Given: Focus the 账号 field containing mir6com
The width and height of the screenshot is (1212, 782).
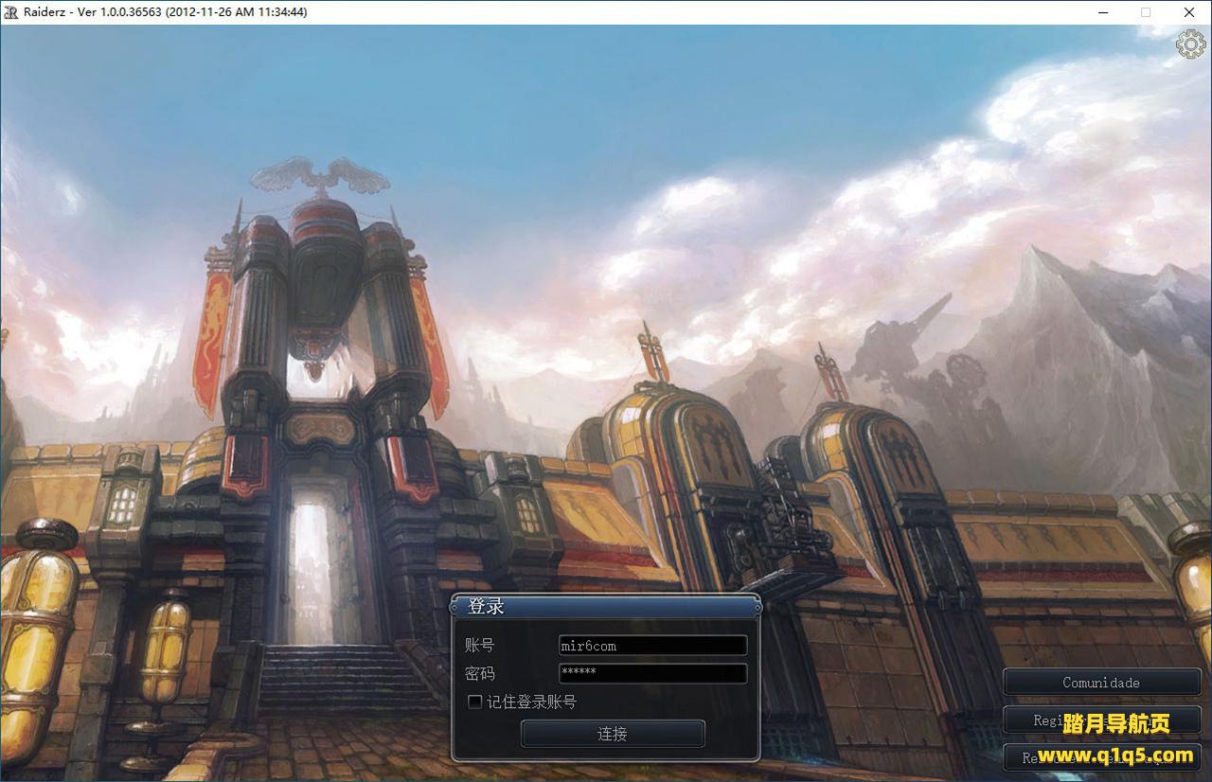Looking at the screenshot, I should [x=652, y=646].
